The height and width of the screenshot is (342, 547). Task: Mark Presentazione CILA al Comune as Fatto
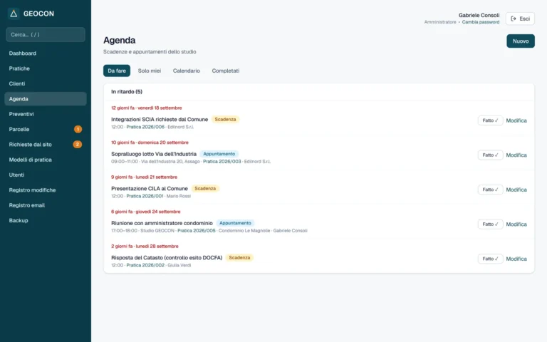(490, 190)
